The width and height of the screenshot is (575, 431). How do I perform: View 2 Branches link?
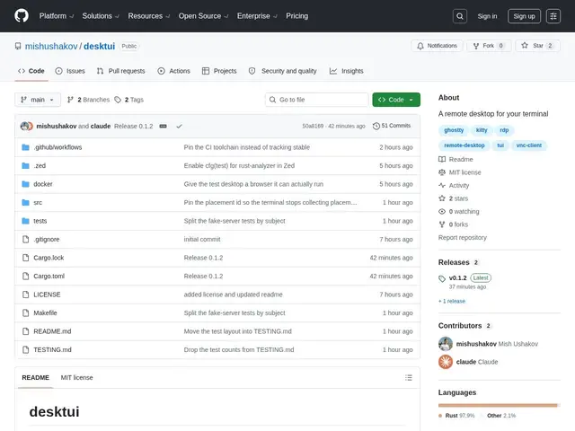pyautogui.click(x=88, y=100)
